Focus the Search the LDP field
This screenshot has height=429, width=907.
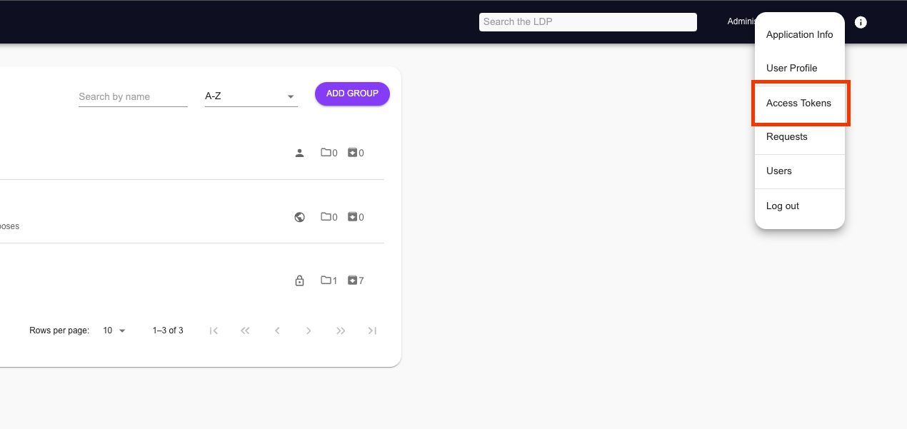tap(587, 22)
